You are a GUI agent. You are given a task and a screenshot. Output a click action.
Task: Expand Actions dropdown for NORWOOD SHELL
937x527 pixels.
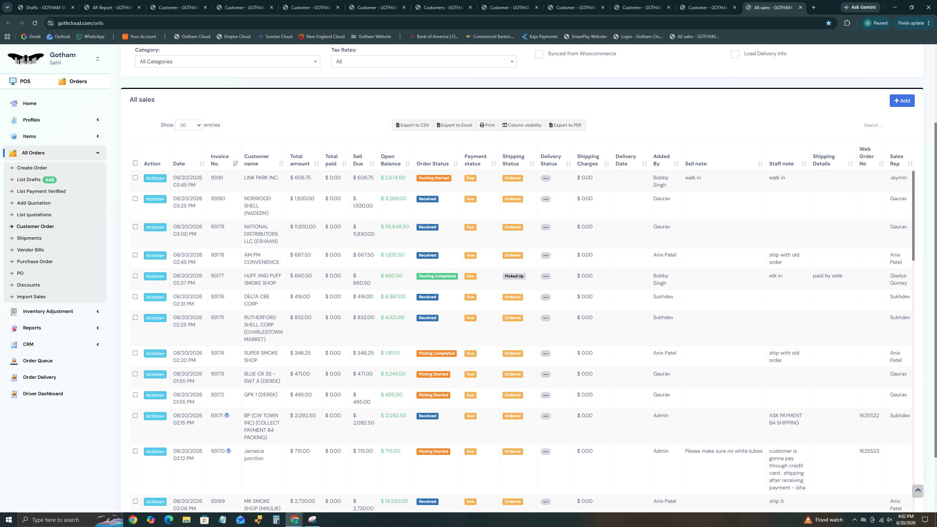coord(155,199)
